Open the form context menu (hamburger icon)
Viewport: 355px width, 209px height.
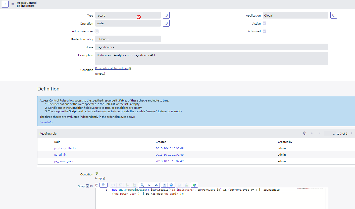tap(13, 4)
